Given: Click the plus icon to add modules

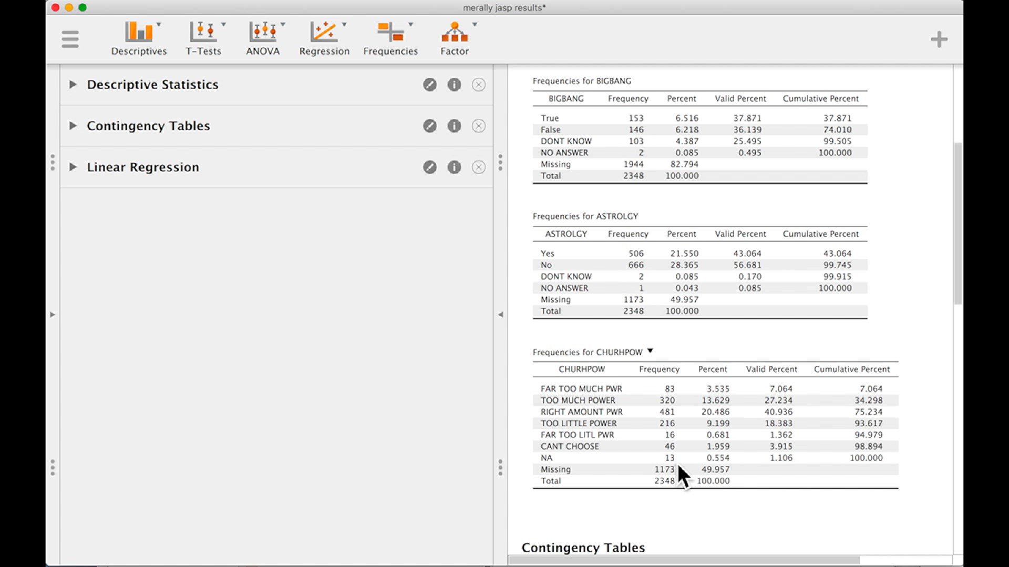Looking at the screenshot, I should (x=939, y=39).
